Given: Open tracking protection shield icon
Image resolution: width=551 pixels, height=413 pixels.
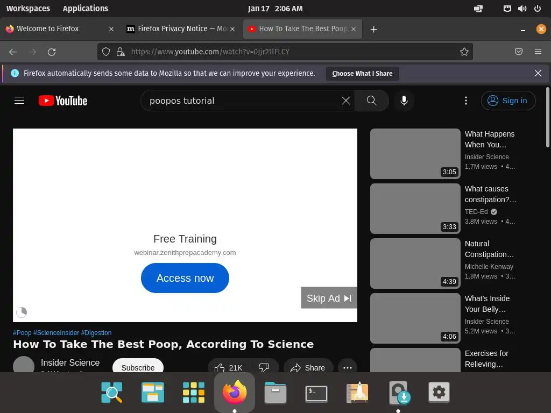Looking at the screenshot, I should 106,52.
